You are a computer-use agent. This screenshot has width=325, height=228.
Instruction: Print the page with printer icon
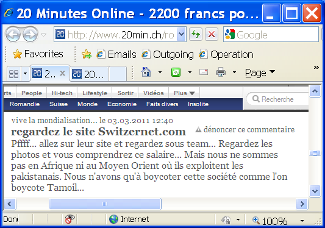tap(221, 72)
